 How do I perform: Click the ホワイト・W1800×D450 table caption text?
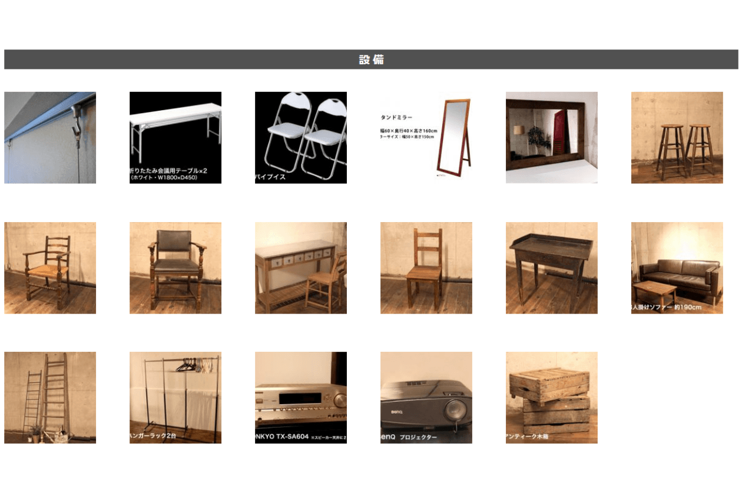point(164,178)
